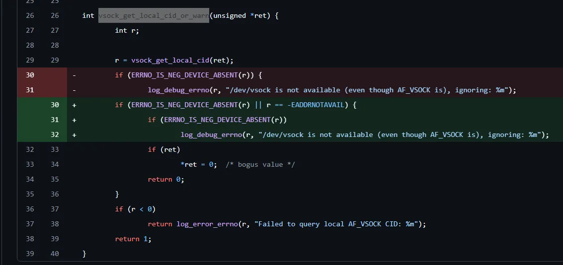
Task: Click the vsock_get_local_cid(ret) call on line 29
Action: 182,60
